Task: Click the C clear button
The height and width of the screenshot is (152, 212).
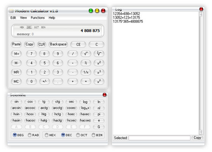Action: [97, 44]
